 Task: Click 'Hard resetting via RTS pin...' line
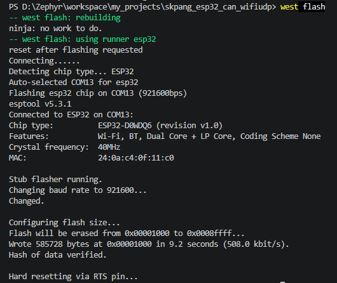[x=73, y=277]
